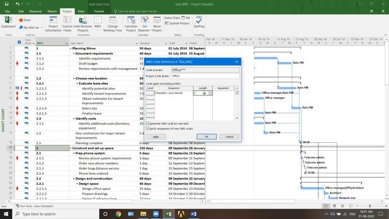Open the My Add-ins dropdown
The height and width of the screenshot is (219, 389).
click(x=41, y=27)
